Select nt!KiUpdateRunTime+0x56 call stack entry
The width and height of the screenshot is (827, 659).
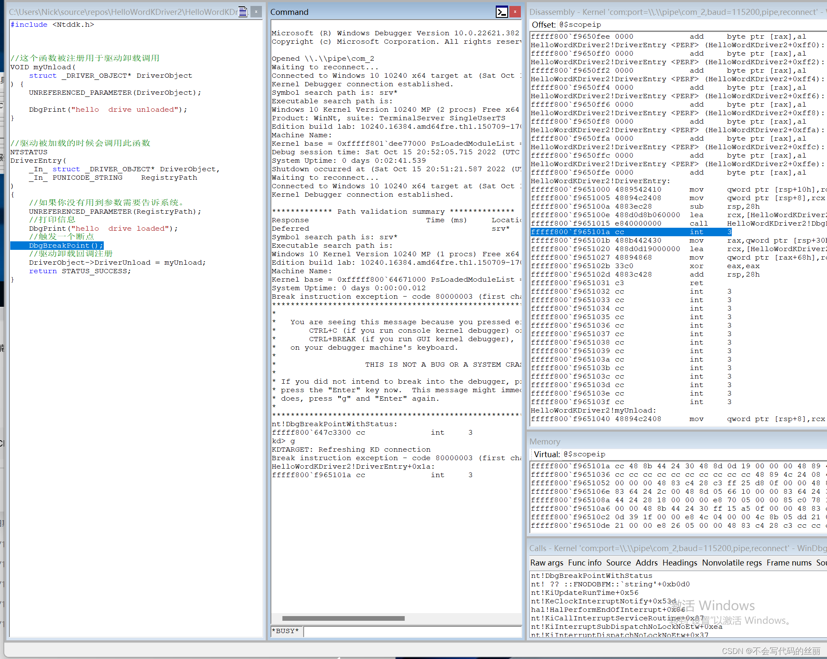pyautogui.click(x=584, y=593)
